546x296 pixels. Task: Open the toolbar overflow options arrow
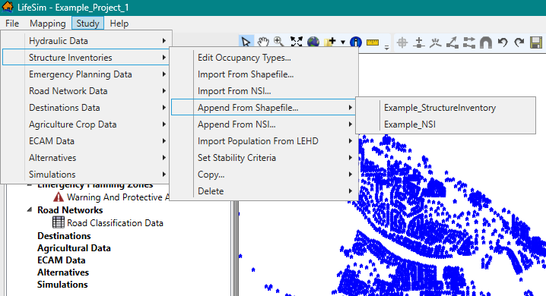tap(386, 47)
